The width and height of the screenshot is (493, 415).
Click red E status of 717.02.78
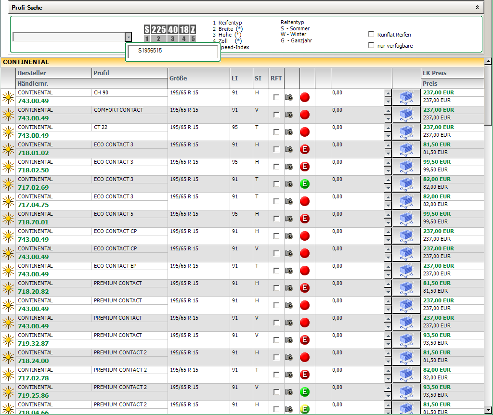(x=305, y=375)
